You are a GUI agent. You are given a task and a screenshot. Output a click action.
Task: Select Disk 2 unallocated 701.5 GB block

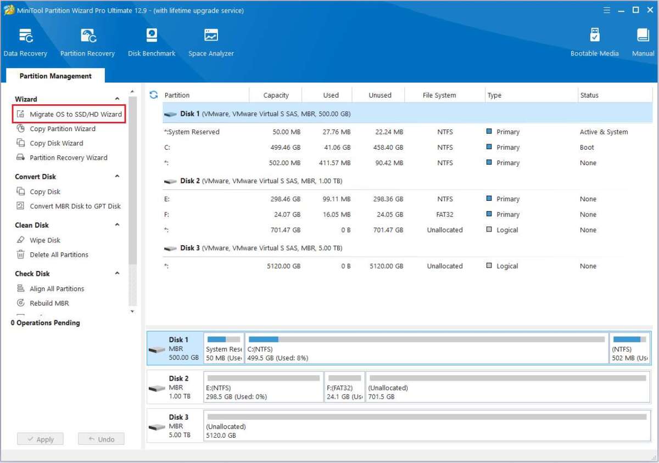point(507,387)
